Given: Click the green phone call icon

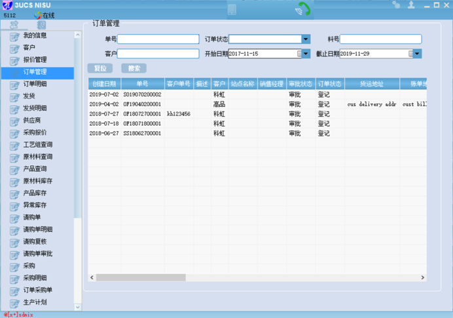Looking at the screenshot, I should tap(303, 9).
